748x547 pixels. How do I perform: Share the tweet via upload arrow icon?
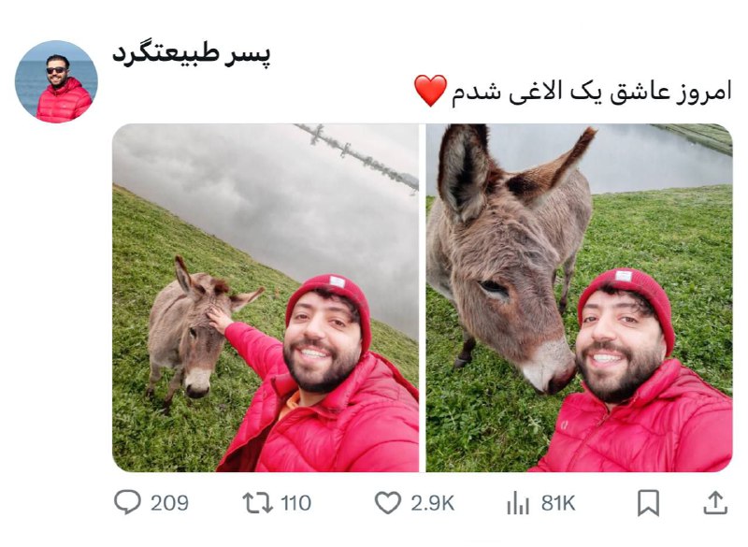(715, 503)
